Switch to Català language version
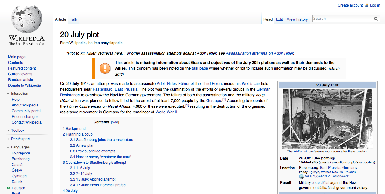 click(x=17, y=165)
